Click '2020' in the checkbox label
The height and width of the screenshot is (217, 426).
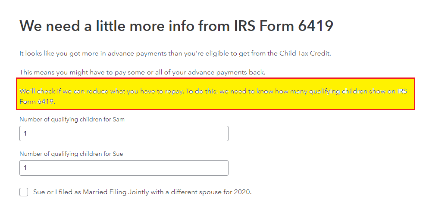coord(242,192)
